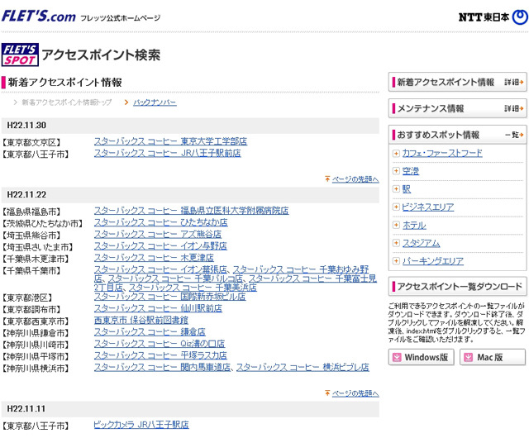Click the 【千葉県千葉市】 label
The image size is (529, 438).
tap(31, 270)
